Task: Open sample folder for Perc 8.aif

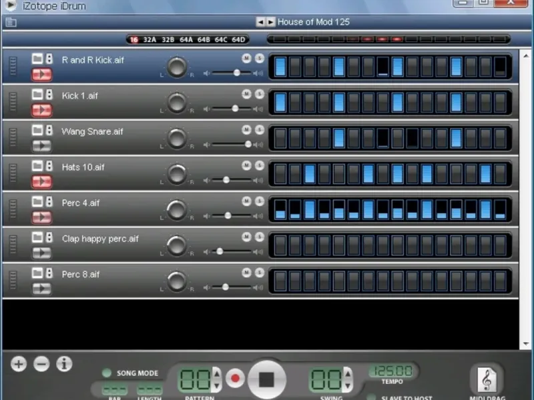Action: click(x=37, y=273)
